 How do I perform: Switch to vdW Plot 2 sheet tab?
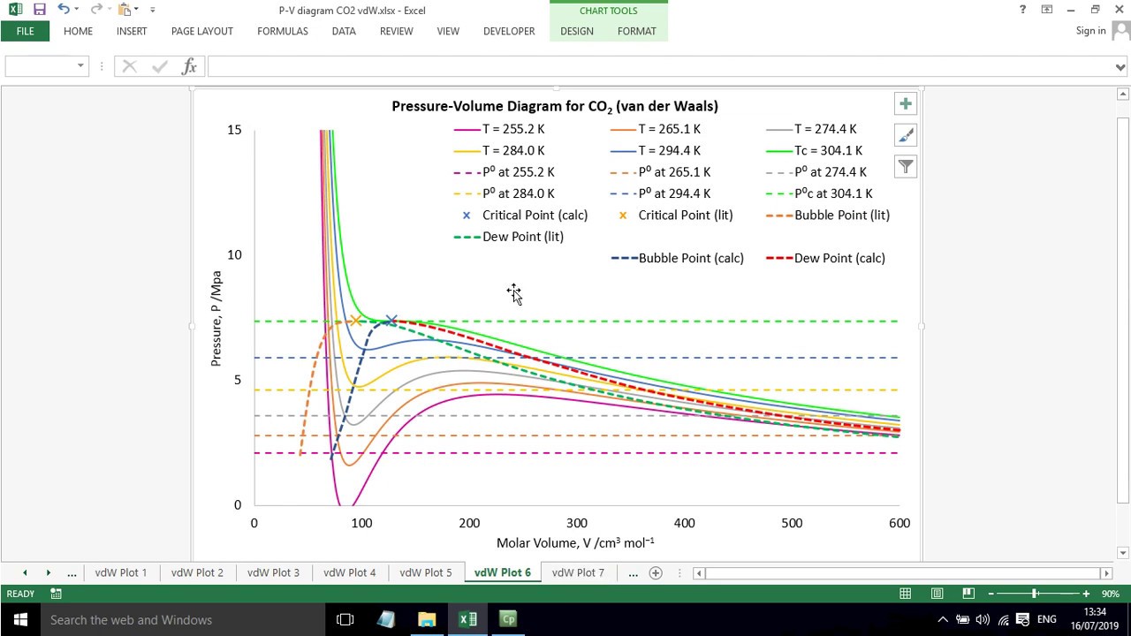[x=197, y=572]
